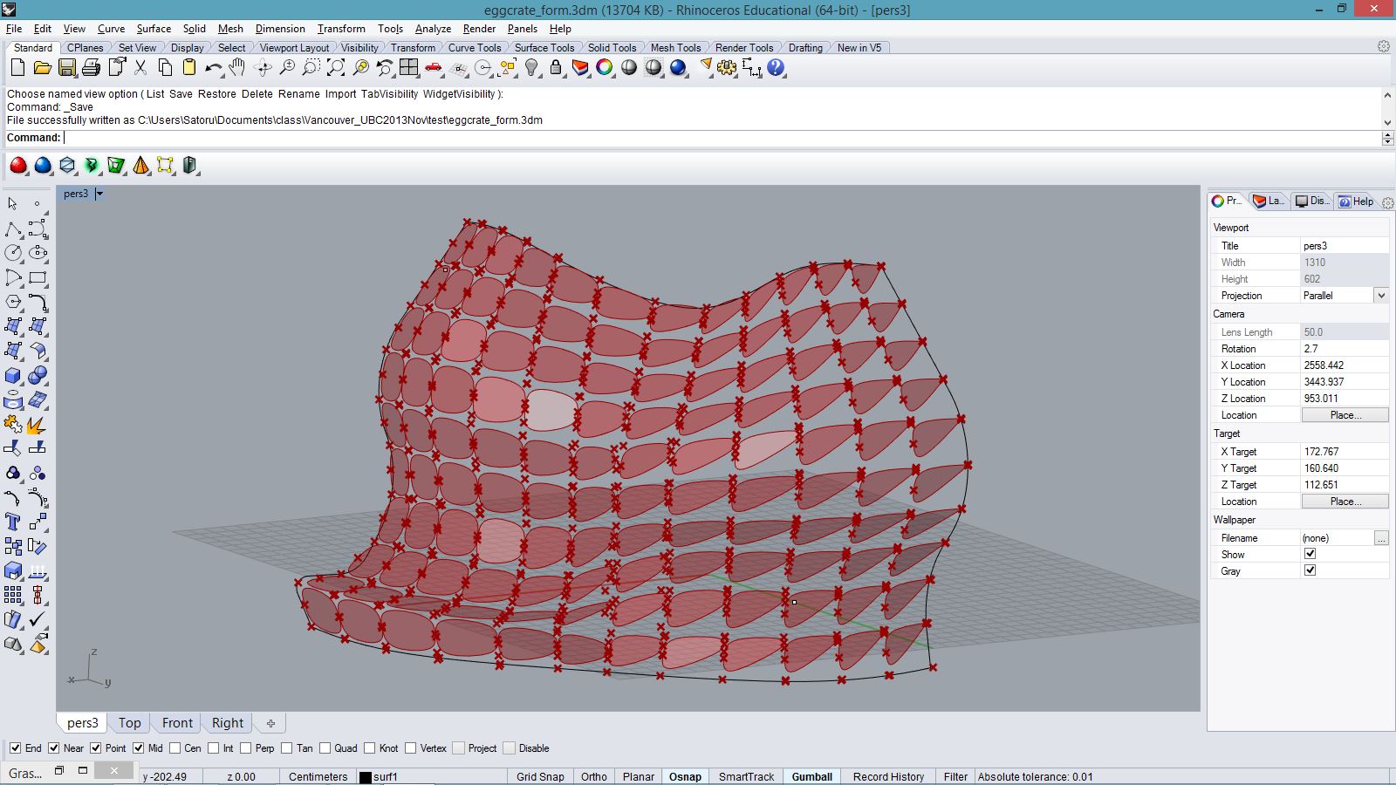Switch to the Curve Tools toolbar tab
Image resolution: width=1396 pixels, height=785 pixels.
pos(474,48)
